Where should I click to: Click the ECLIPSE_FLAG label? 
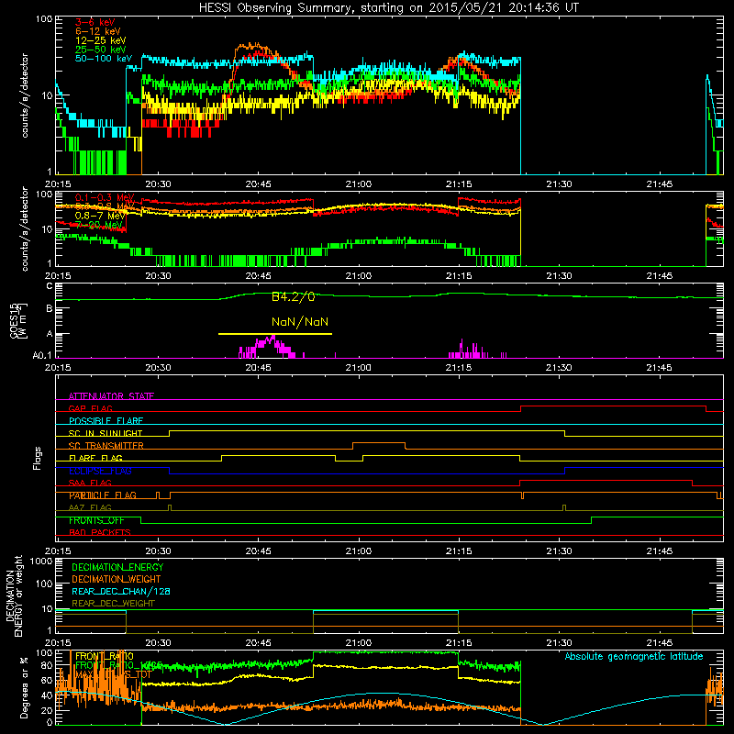tap(100, 471)
